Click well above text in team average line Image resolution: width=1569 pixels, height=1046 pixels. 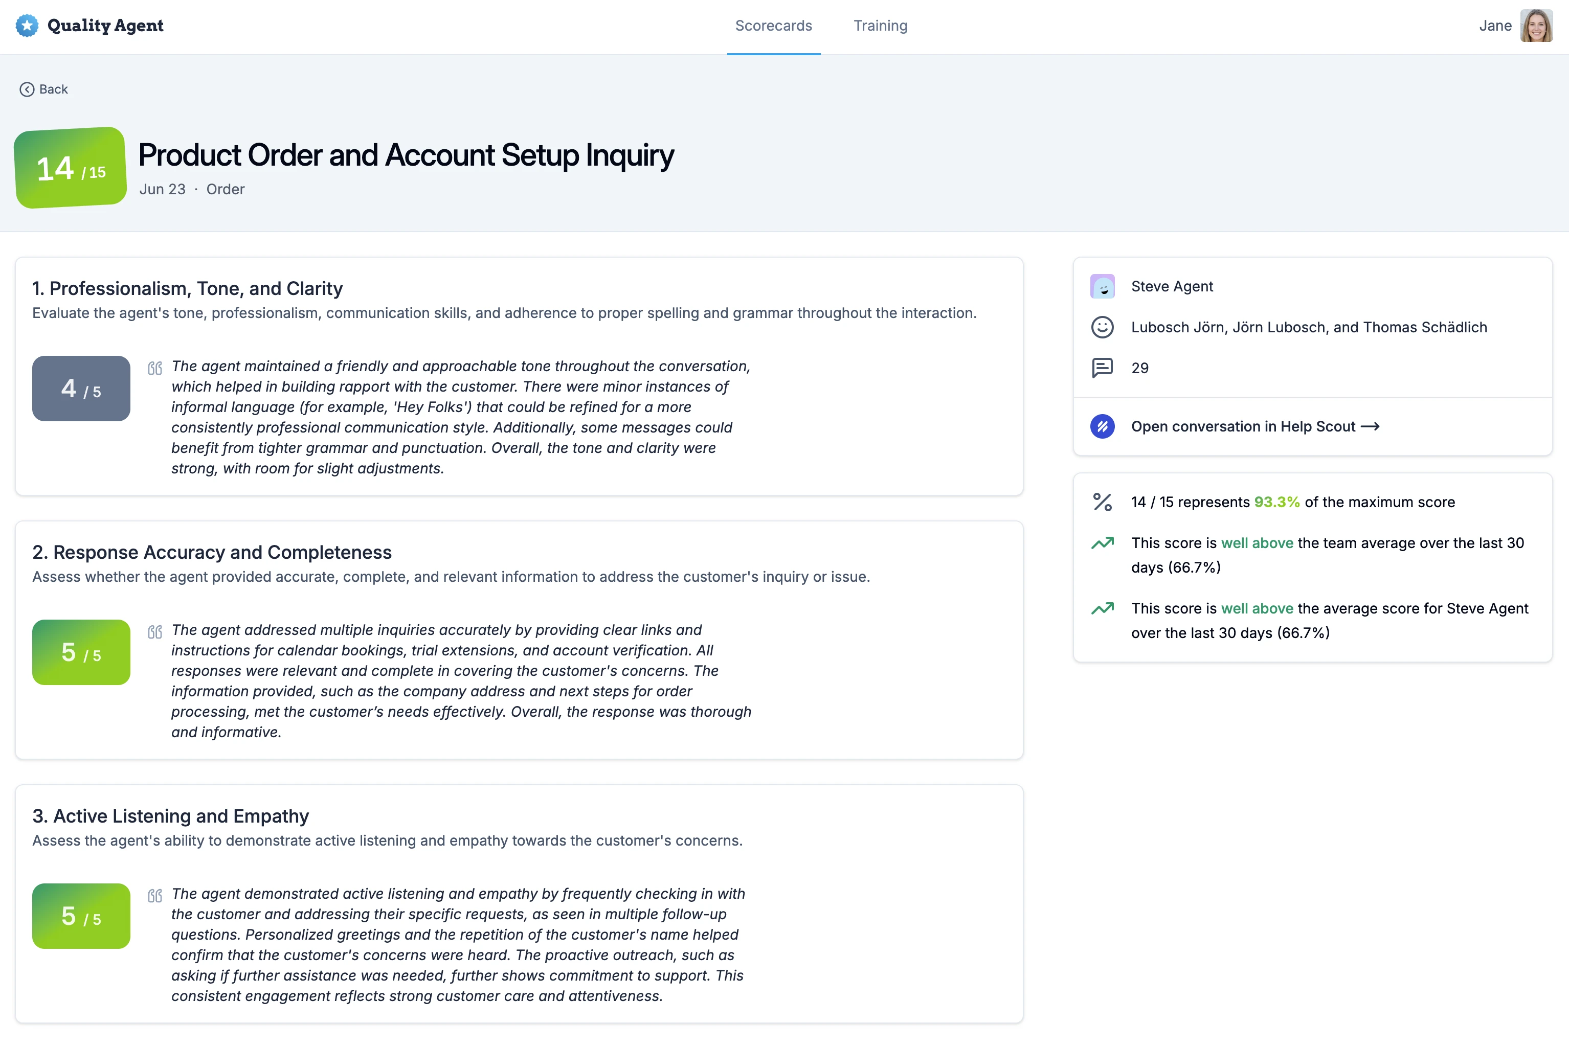[1258, 543]
